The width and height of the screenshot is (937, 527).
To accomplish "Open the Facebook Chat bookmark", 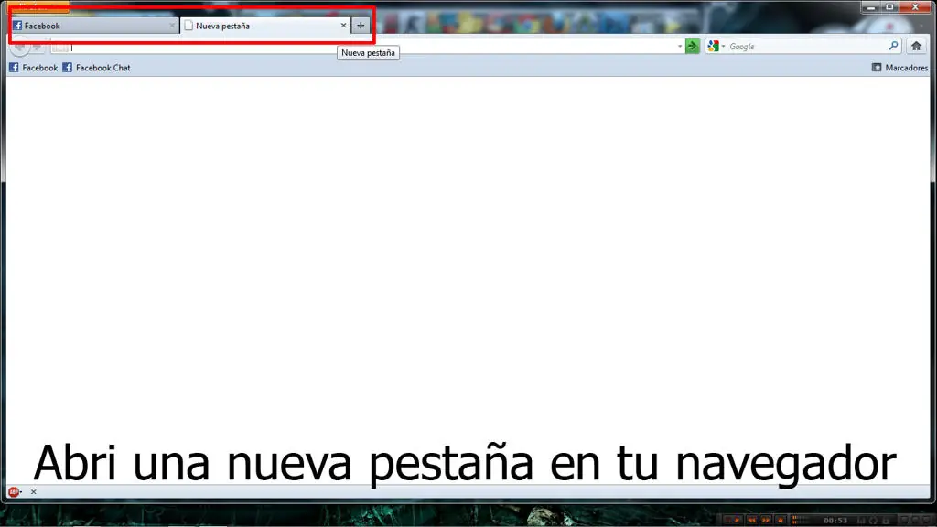I will coord(96,68).
